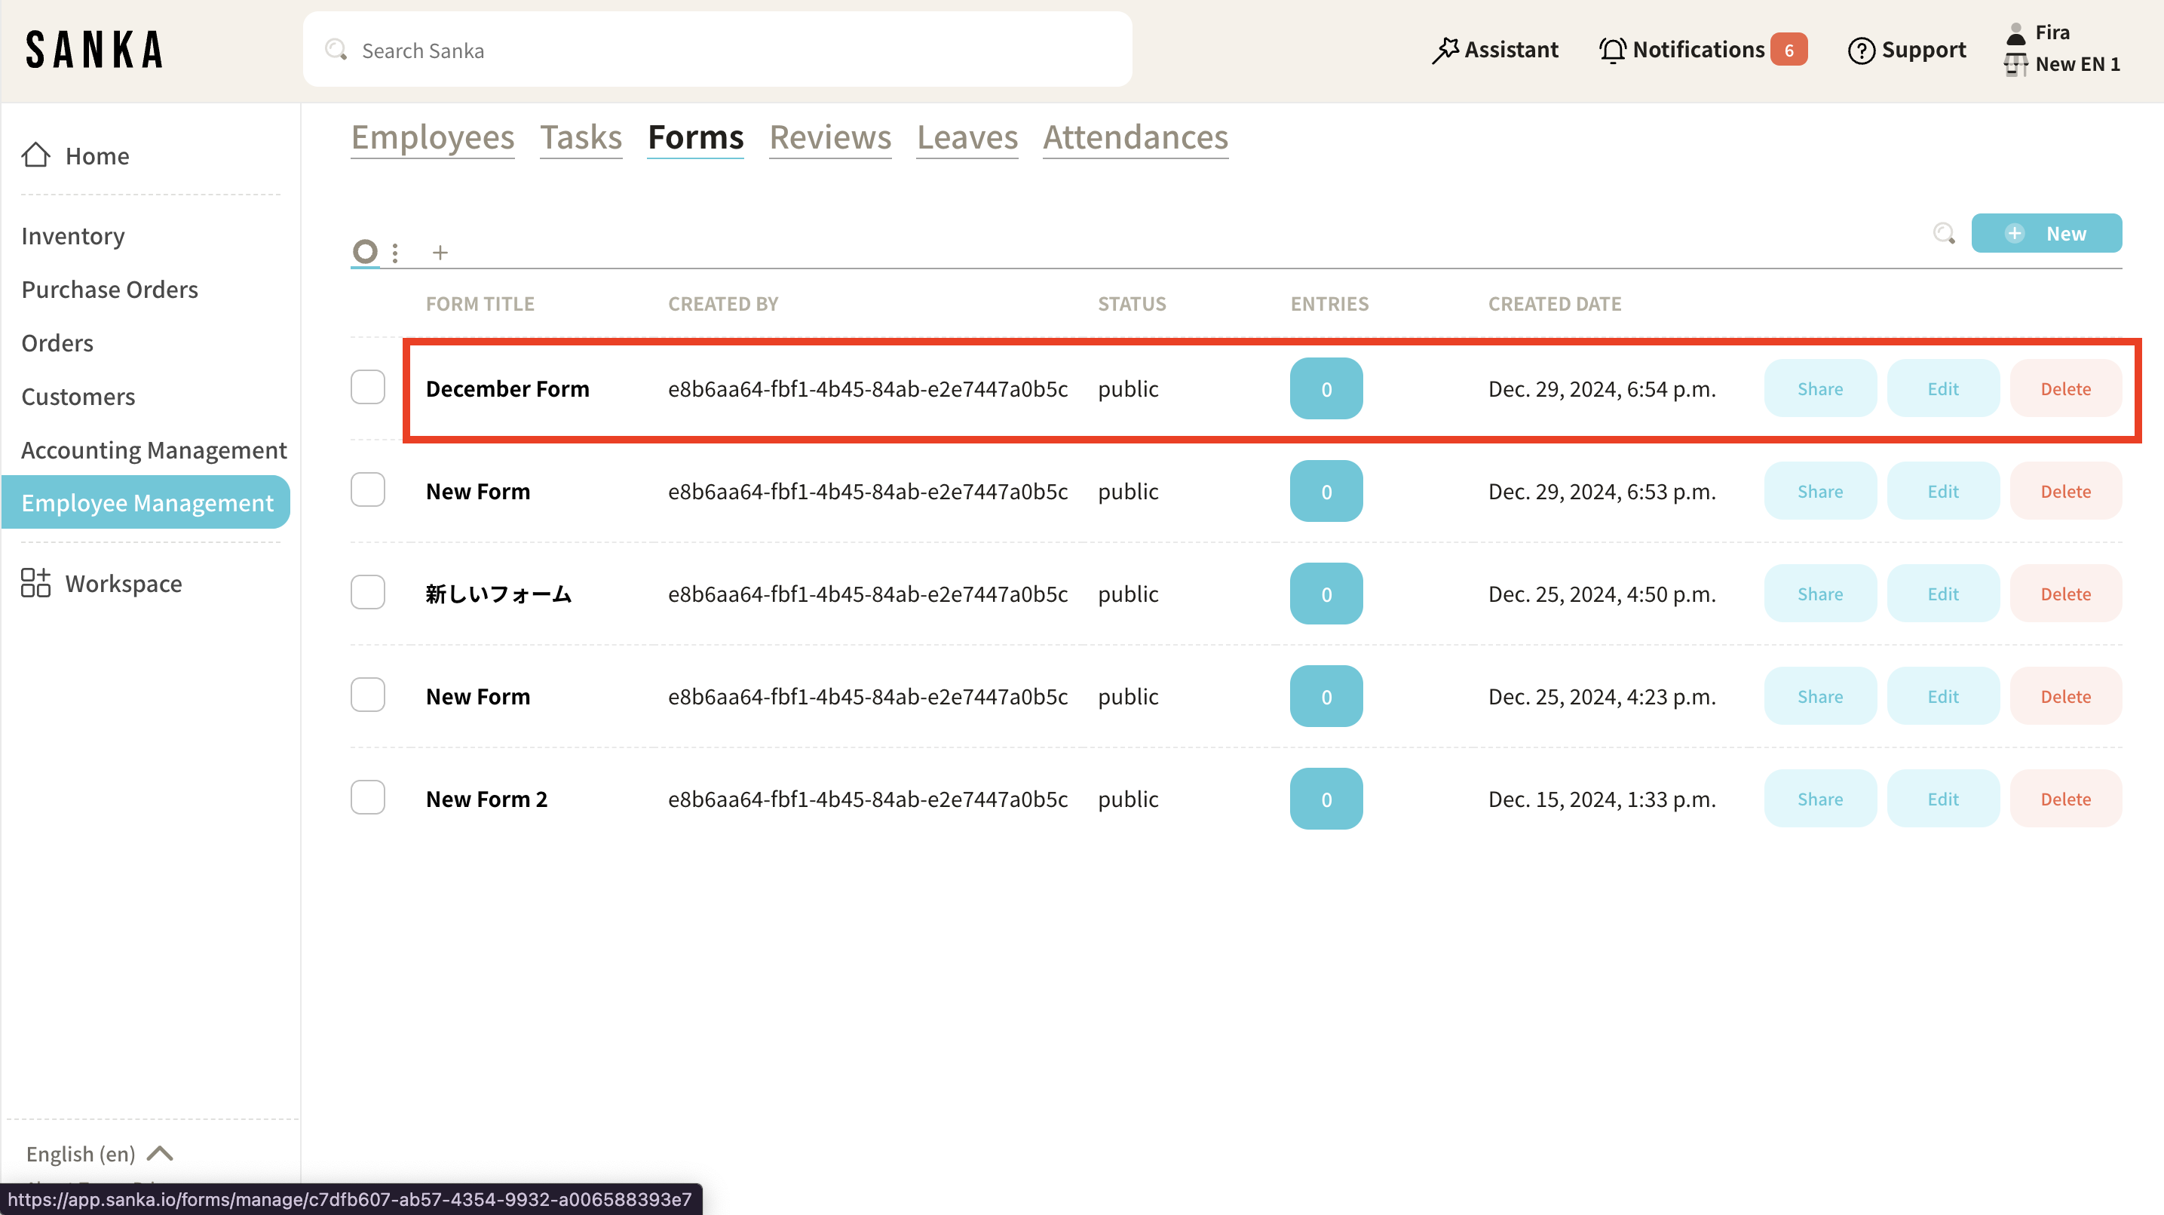The image size is (2164, 1215).
Task: Click the Support question mark icon
Action: pyautogui.click(x=1861, y=51)
